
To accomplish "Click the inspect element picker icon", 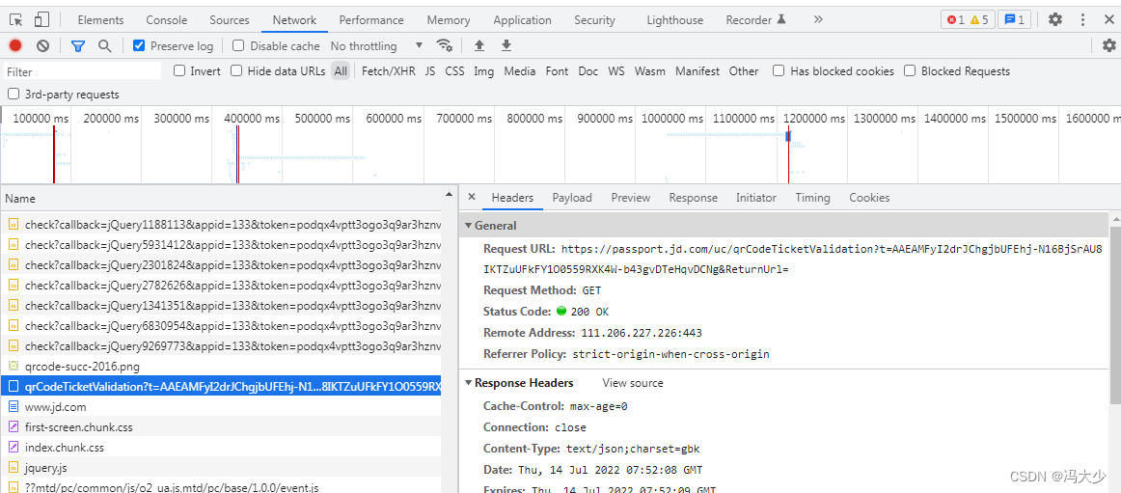I will coord(15,19).
